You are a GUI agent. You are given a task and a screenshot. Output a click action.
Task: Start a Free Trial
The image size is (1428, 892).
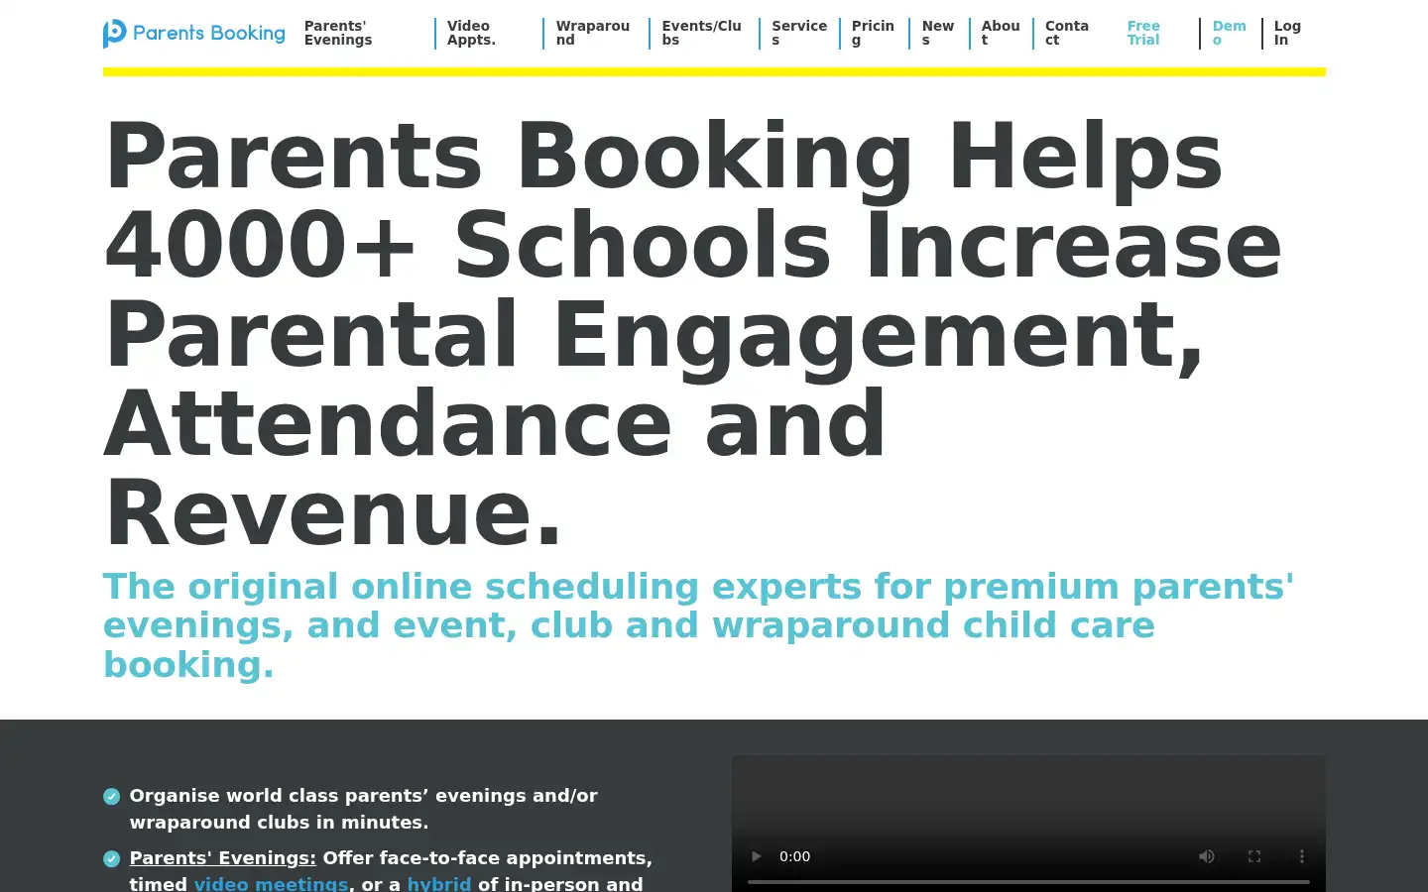(x=1143, y=33)
